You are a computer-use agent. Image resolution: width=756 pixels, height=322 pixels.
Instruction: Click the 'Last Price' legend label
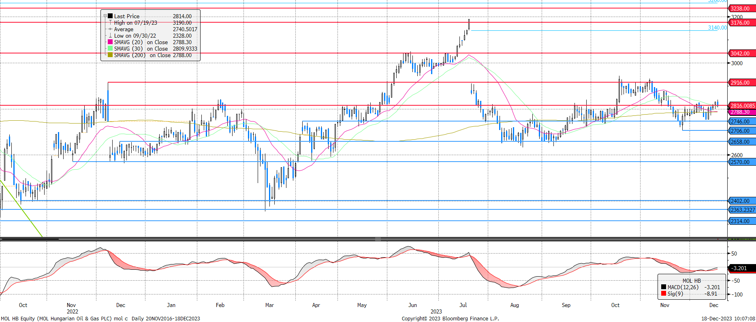pos(127,16)
